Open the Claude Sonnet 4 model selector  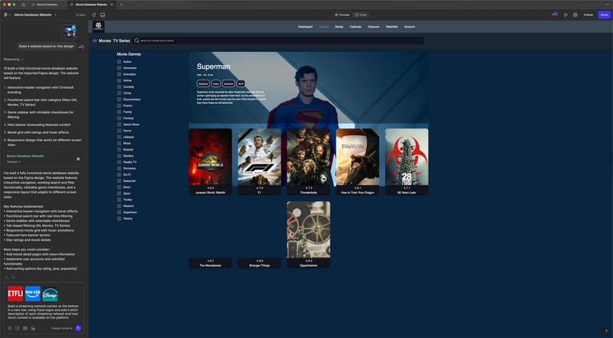tap(61, 328)
